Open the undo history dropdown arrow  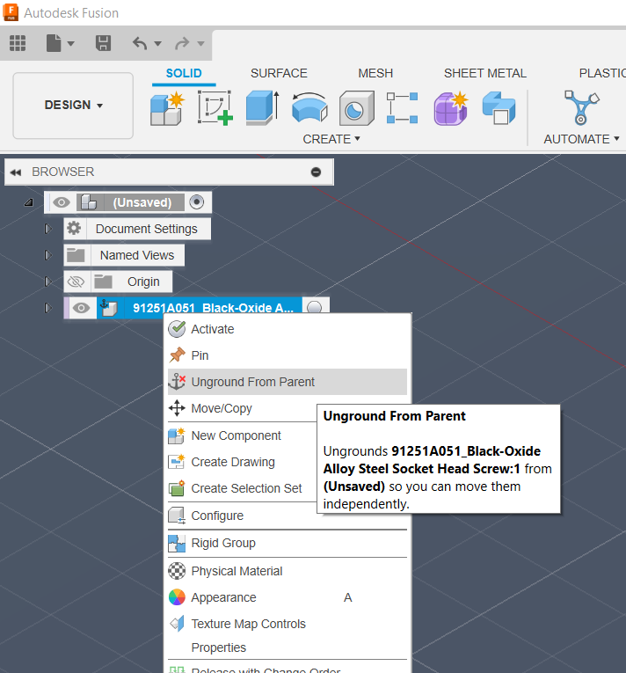point(157,43)
